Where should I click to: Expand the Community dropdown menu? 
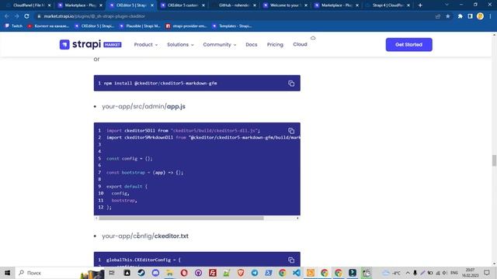[219, 45]
